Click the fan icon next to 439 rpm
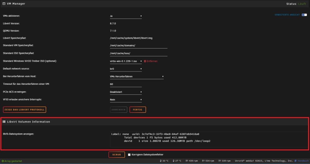Image resolution: width=310 pixels, height=164 pixels. (187, 161)
